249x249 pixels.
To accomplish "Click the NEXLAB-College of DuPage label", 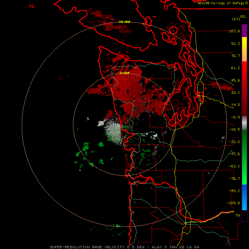I will click(222, 3).
